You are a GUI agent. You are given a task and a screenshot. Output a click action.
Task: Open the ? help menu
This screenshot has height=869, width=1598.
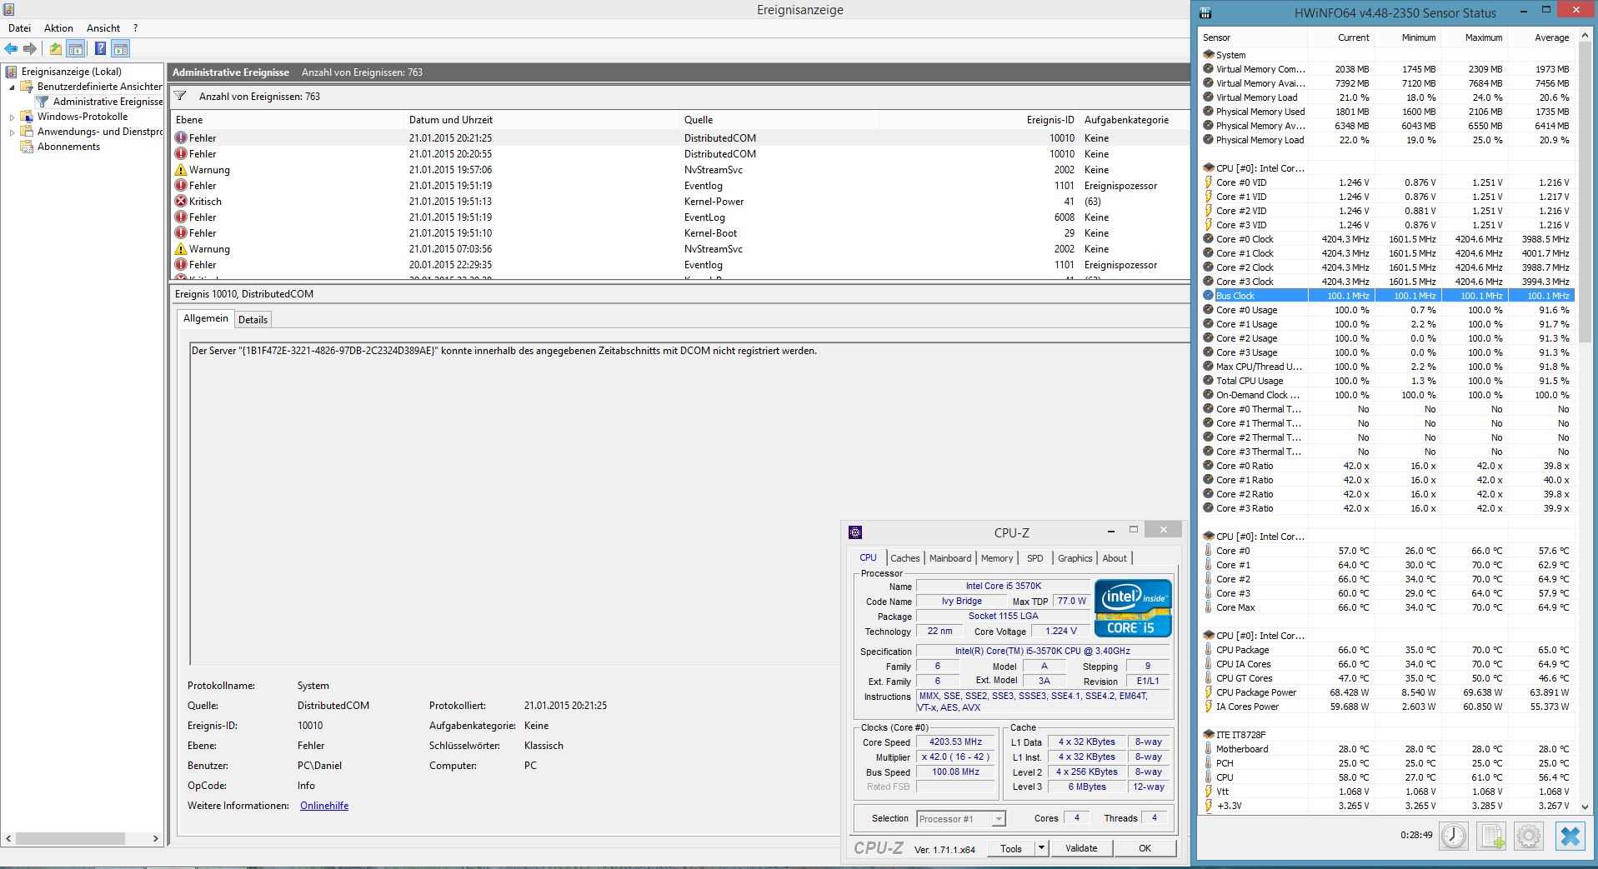click(135, 28)
